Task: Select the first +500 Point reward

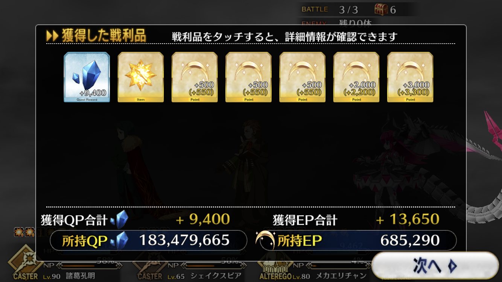Action: point(195,77)
